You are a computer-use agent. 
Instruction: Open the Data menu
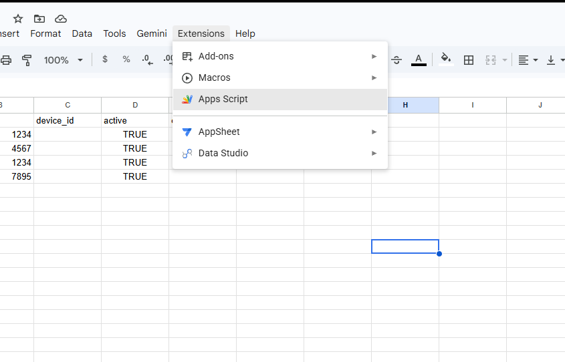pos(82,33)
